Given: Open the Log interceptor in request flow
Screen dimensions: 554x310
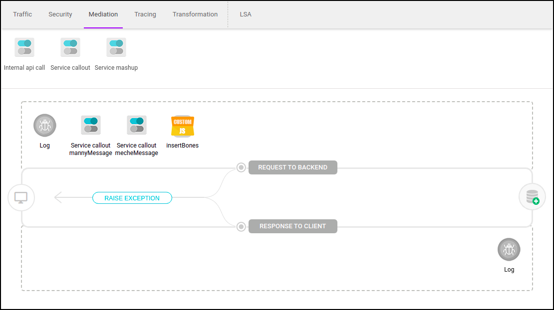Looking at the screenshot, I should 45,125.
